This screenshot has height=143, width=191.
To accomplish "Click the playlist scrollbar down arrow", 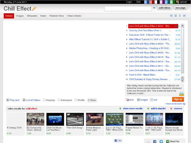I will tap(183, 81).
